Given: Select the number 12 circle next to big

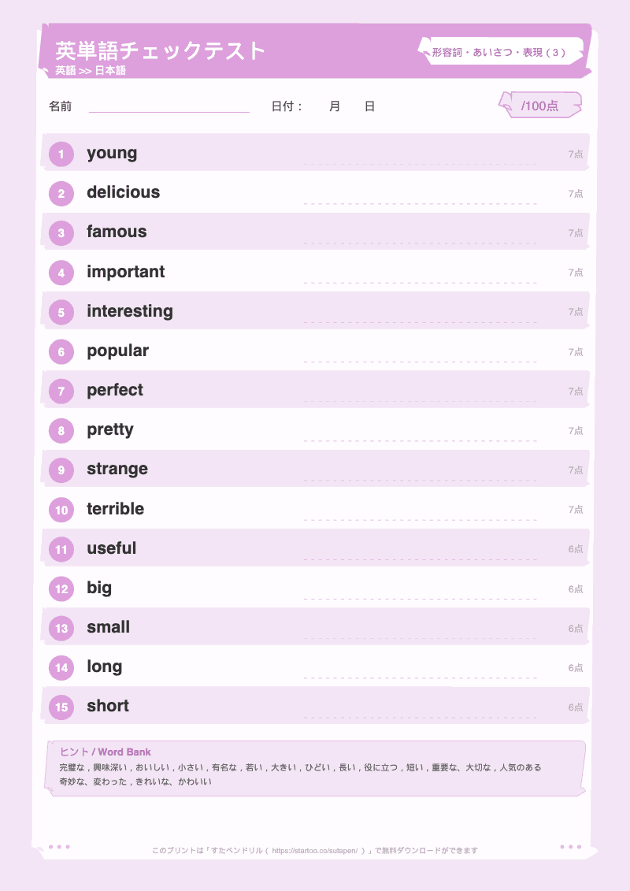Looking at the screenshot, I should click(x=61, y=588).
